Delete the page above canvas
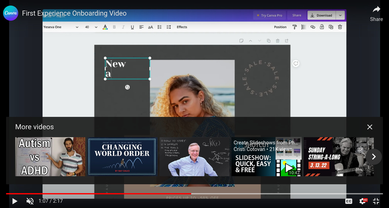Image resolution: width=389 pixels, height=208 pixels. point(278,41)
